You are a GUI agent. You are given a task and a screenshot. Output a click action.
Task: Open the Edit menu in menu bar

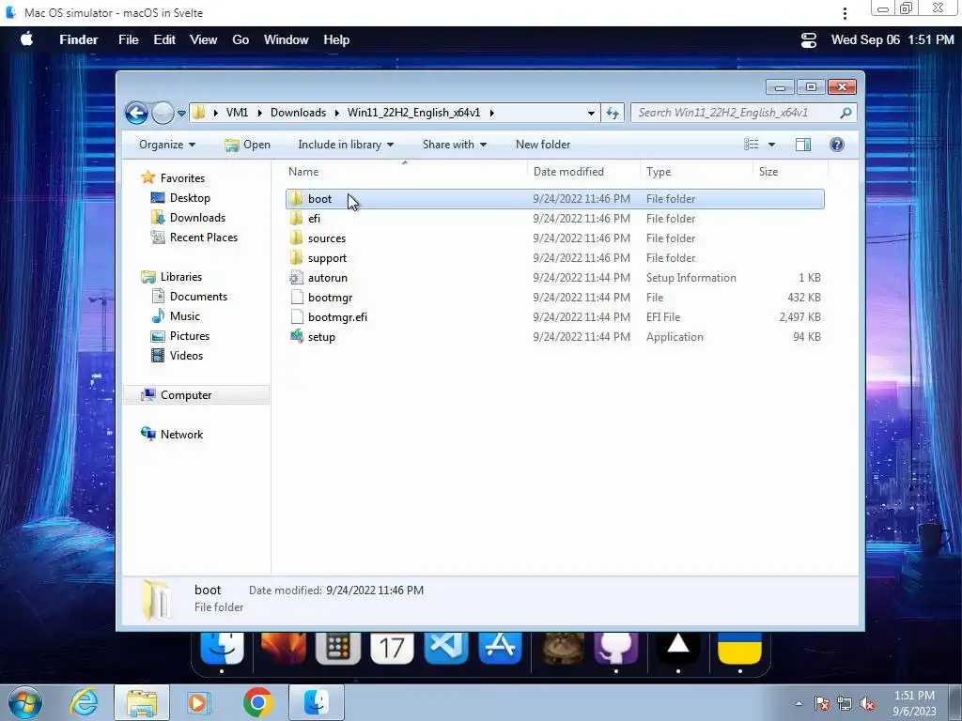(x=164, y=39)
